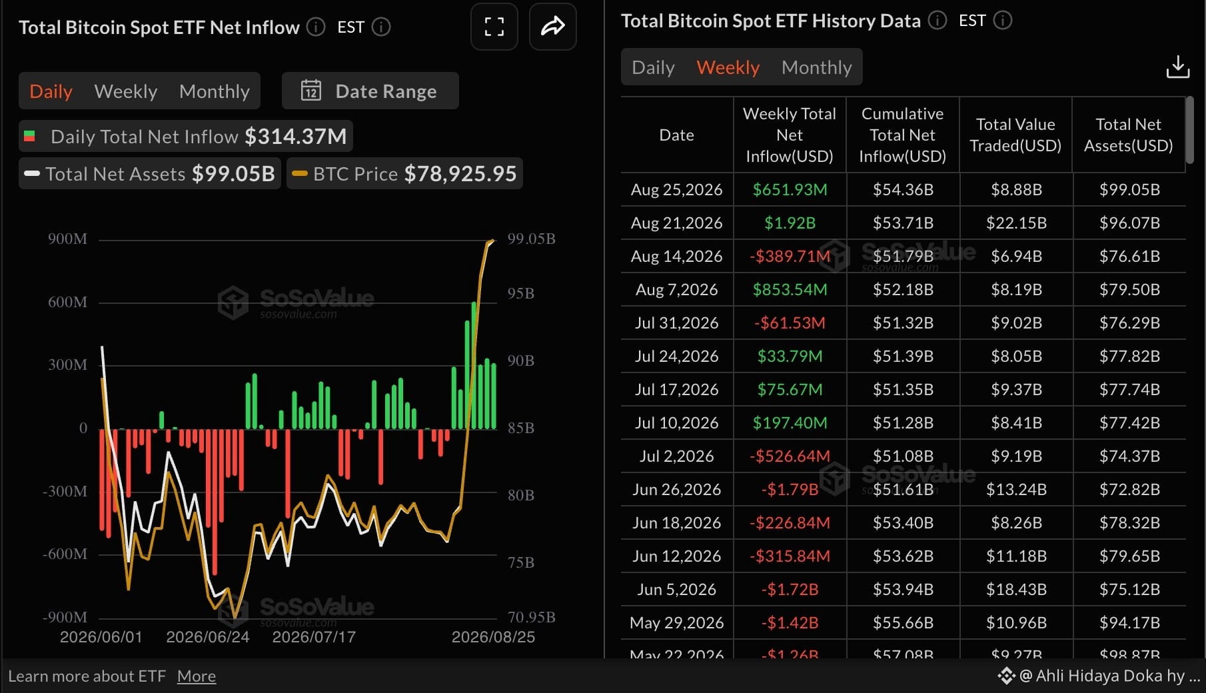Toggle Daily Total Net Inflow legend
This screenshot has height=693, width=1206.
186,137
